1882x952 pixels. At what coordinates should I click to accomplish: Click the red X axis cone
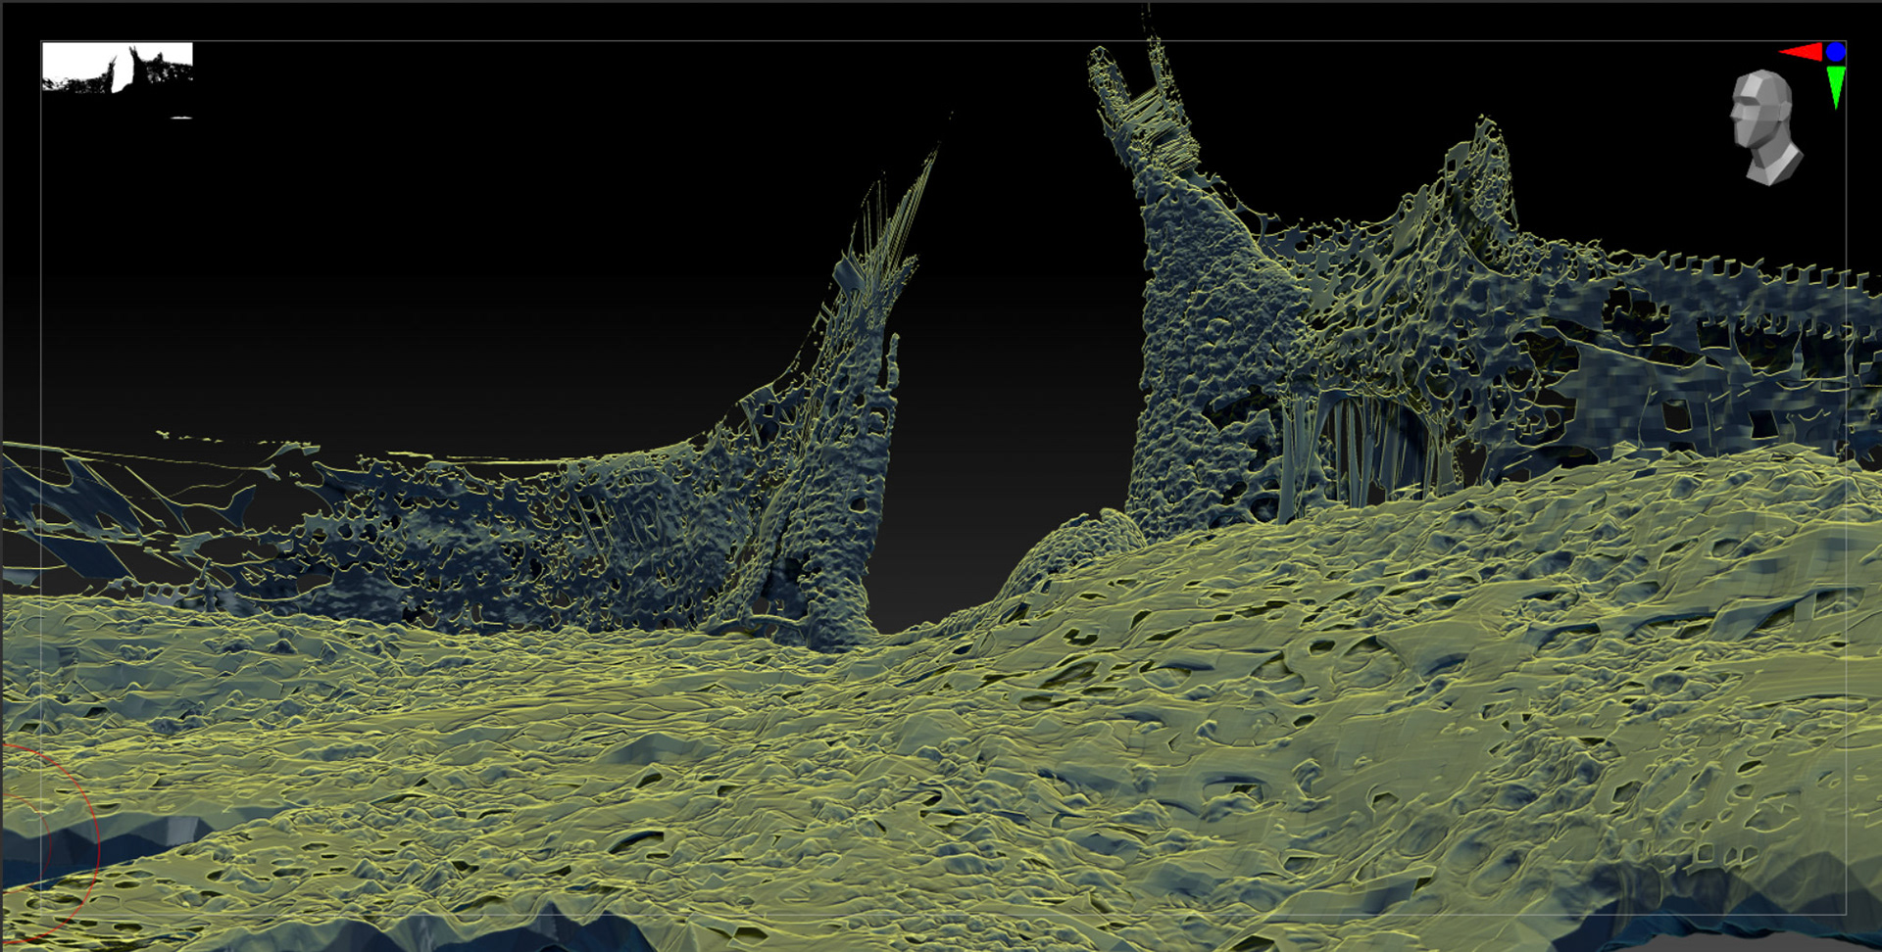point(1802,52)
